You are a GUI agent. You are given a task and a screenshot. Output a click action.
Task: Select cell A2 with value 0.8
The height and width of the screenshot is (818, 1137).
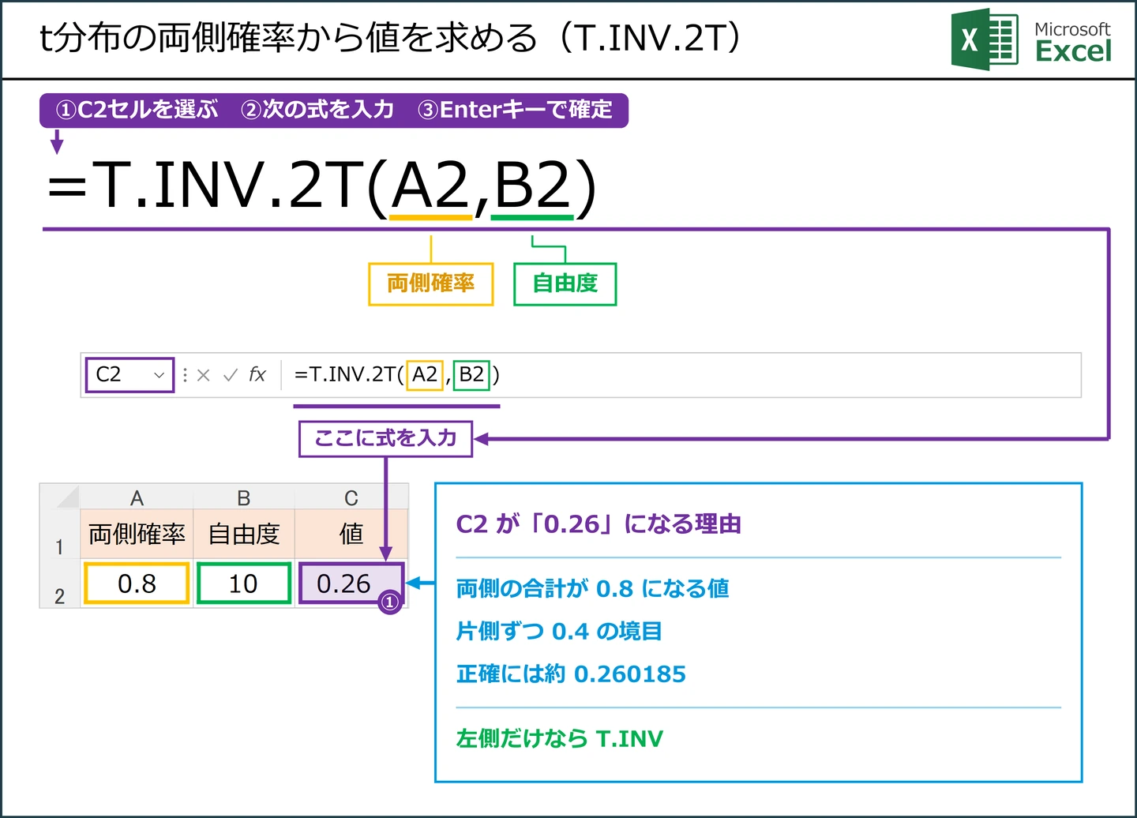(137, 583)
